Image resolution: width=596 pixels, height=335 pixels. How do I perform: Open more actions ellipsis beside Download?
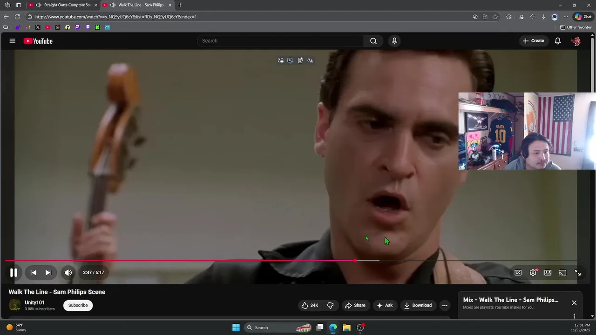(445, 305)
